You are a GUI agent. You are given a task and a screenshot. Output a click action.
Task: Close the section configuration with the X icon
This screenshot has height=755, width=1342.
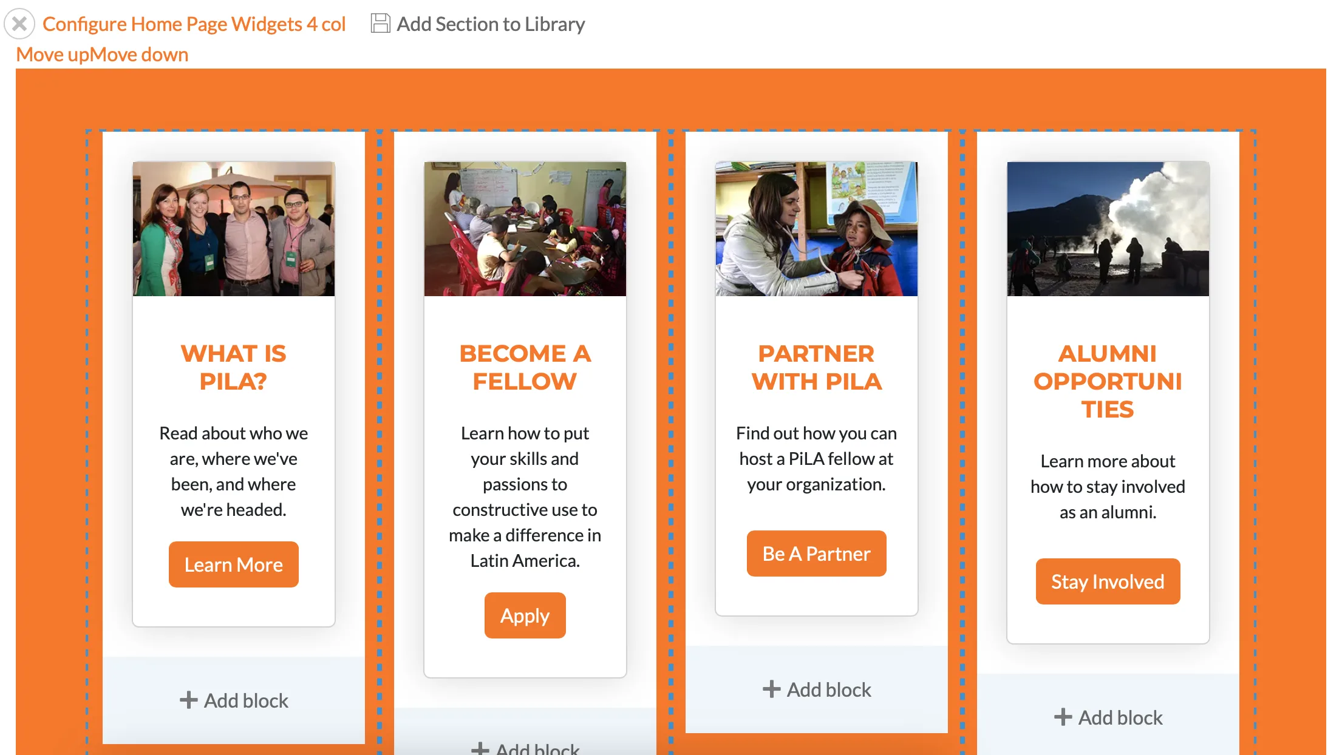19,24
